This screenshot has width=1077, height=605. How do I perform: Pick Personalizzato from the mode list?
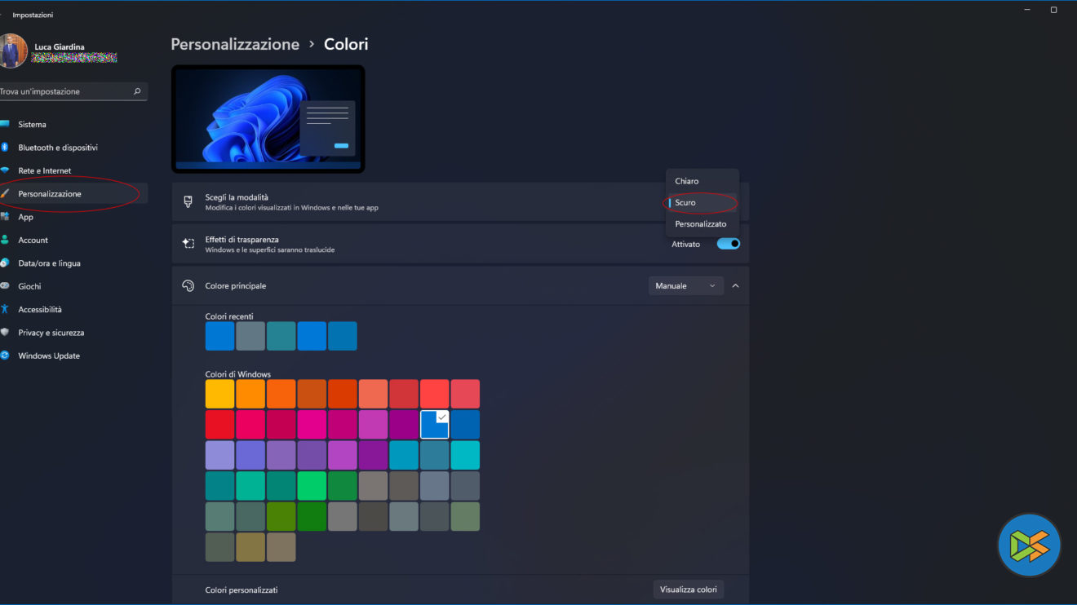(702, 223)
